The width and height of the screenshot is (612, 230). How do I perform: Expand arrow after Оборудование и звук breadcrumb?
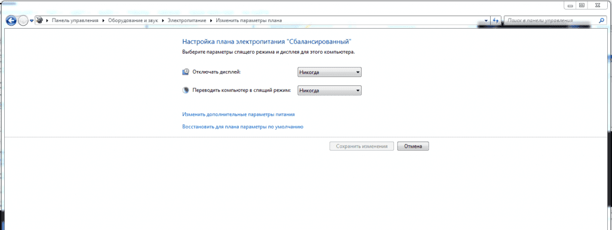(x=163, y=20)
